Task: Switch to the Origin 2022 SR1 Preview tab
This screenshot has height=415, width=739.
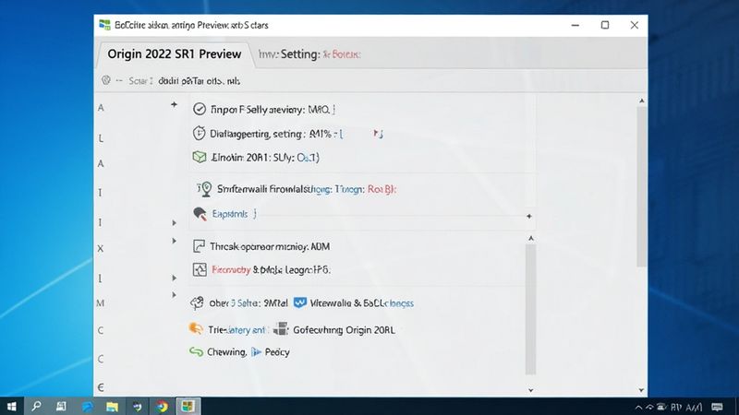Action: pos(174,54)
